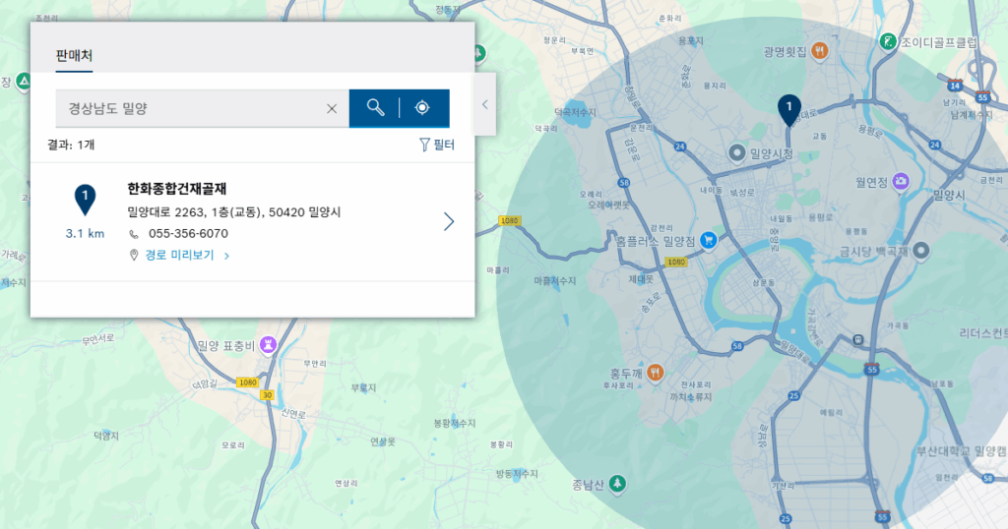The height and width of the screenshot is (529, 1008).
Task: Click the 종남산 mountain tree icon
Action: point(617,484)
